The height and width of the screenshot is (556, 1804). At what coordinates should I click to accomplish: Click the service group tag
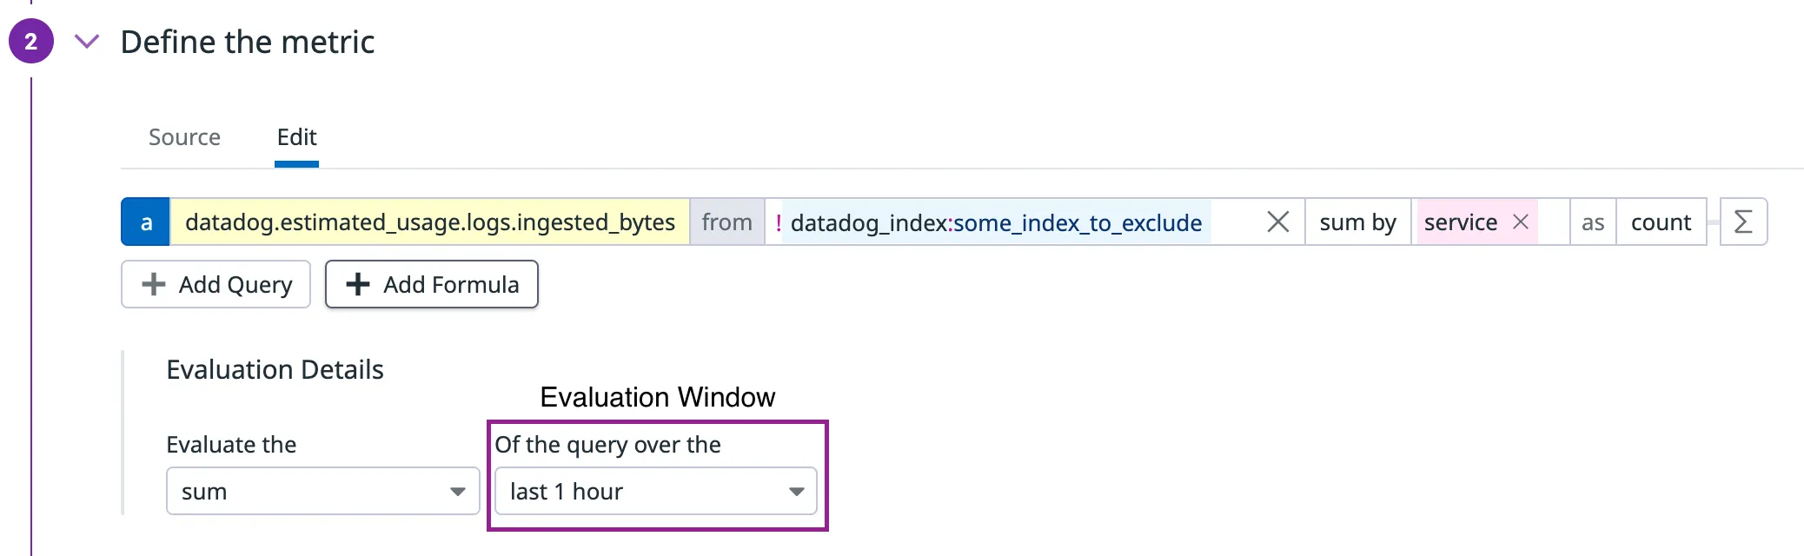pyautogui.click(x=1460, y=222)
